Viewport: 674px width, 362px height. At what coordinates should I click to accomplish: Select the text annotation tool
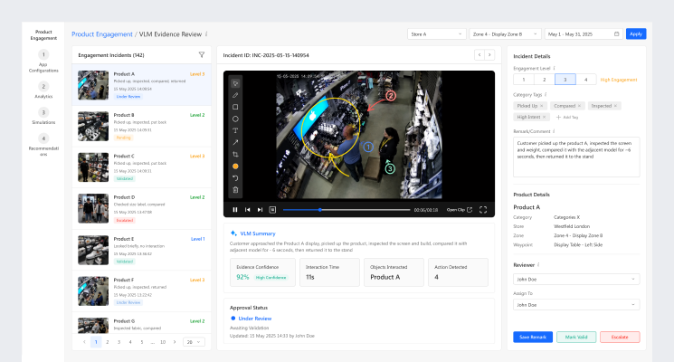[x=235, y=130]
